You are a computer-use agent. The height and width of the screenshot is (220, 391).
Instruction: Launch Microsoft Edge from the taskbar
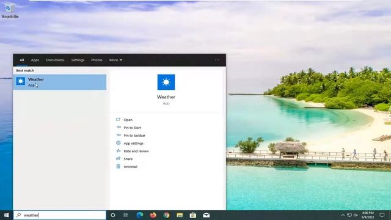click(x=140, y=215)
